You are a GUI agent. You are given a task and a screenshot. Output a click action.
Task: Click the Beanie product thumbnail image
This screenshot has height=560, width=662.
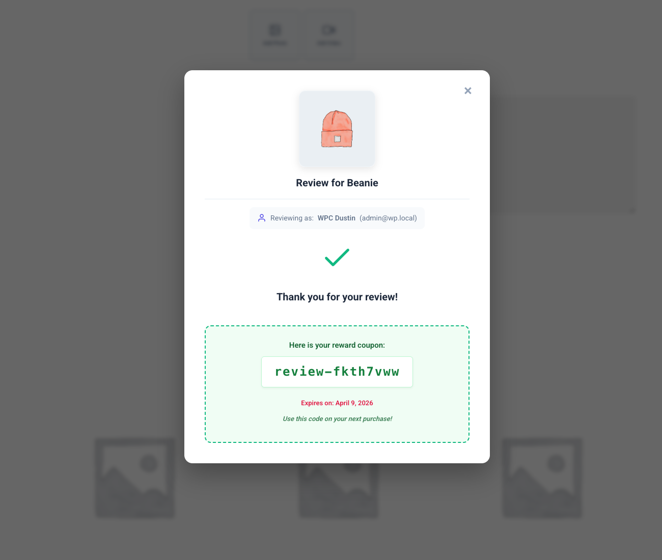(337, 129)
